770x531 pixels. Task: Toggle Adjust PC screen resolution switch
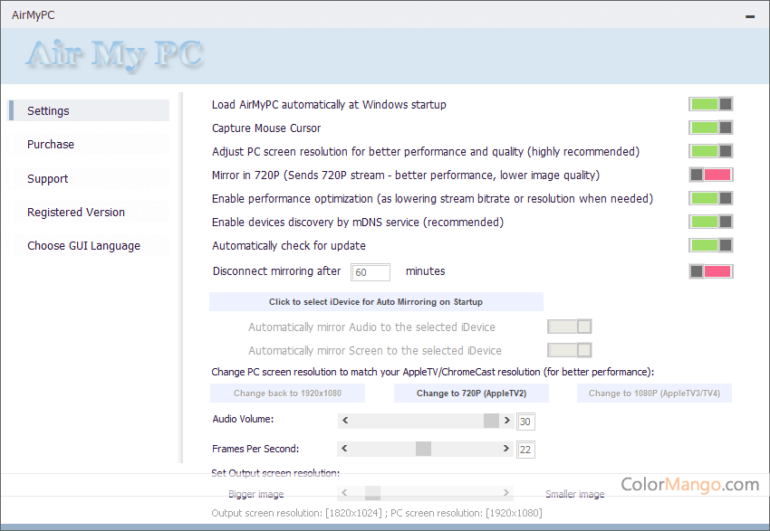[x=710, y=151]
